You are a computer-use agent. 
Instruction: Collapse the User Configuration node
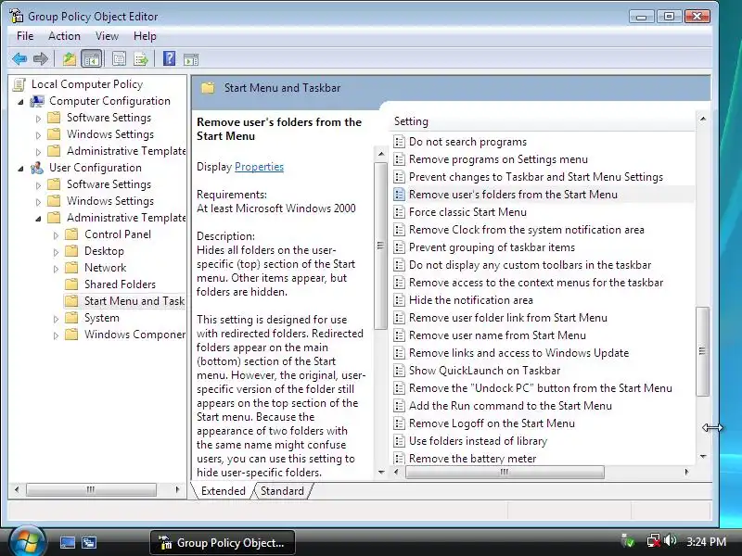coord(20,169)
